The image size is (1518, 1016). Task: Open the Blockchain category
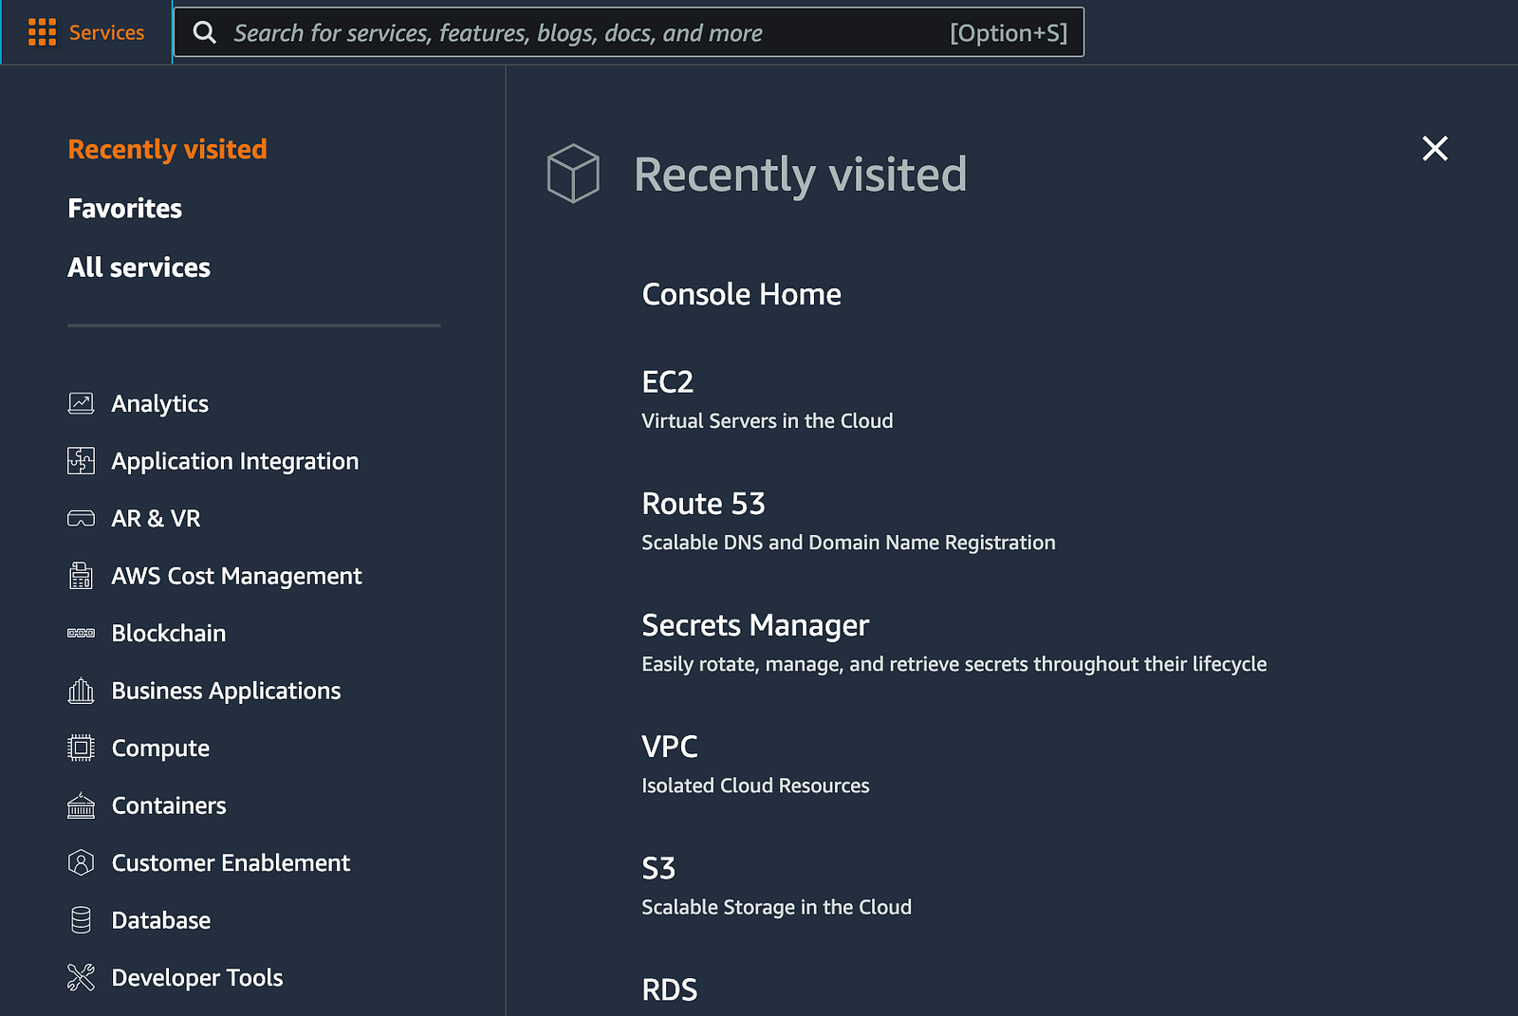(169, 634)
